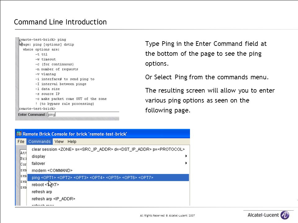Open the Commands menu
This screenshot has width=298, height=223.
39,142
